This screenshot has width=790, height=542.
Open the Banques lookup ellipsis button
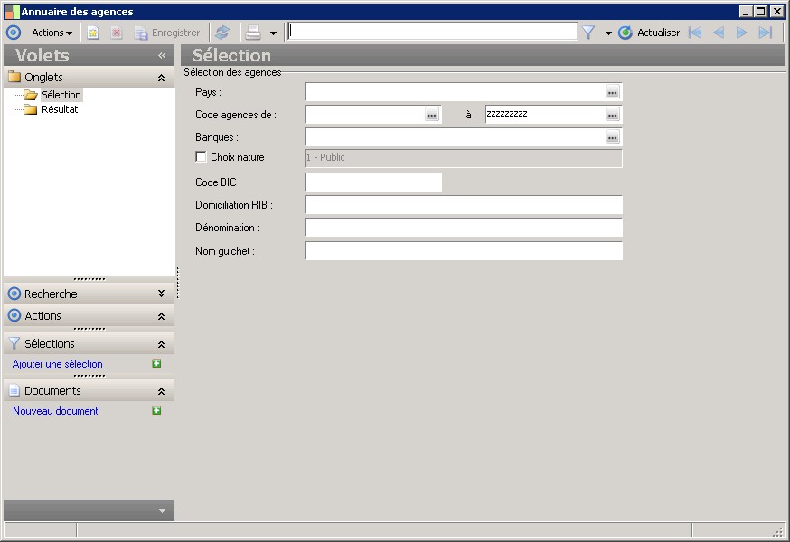coord(613,137)
